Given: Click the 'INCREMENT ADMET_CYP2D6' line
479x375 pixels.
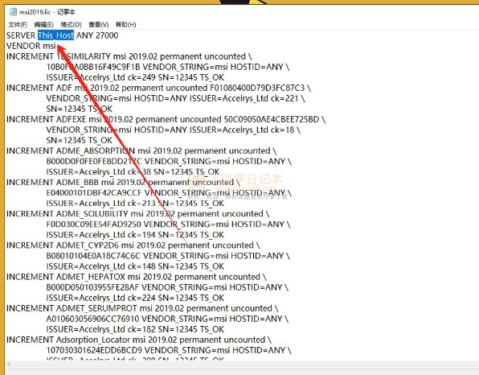Looking at the screenshot, I should 133,245.
